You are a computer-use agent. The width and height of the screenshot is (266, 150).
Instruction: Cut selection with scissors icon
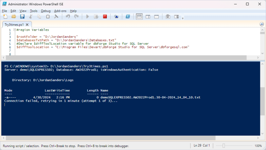(x=31, y=16)
